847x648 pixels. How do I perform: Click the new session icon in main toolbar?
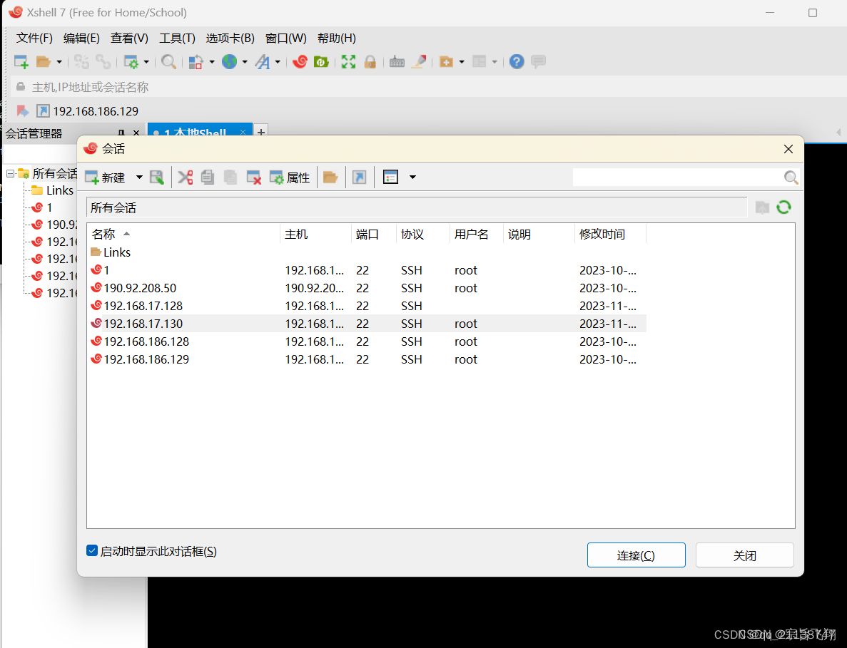pos(21,61)
